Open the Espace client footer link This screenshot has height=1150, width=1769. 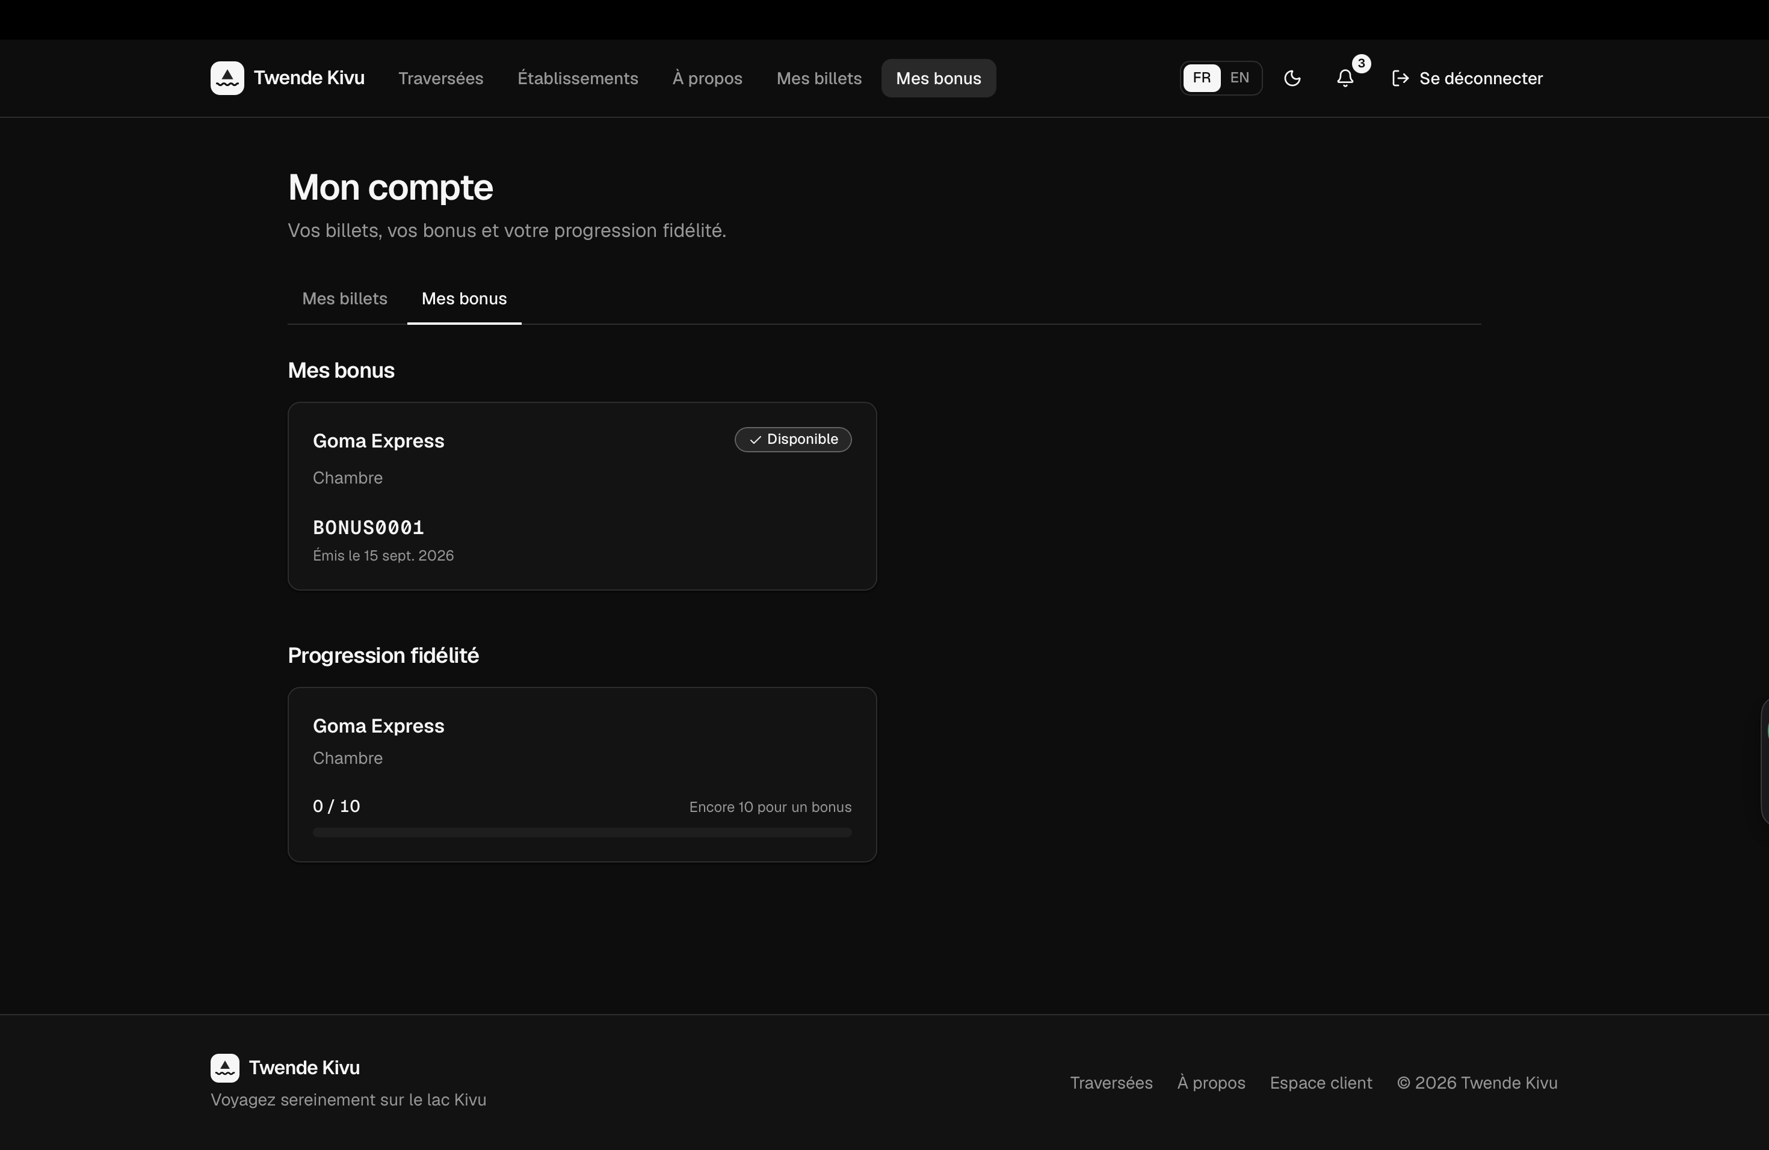point(1320,1083)
